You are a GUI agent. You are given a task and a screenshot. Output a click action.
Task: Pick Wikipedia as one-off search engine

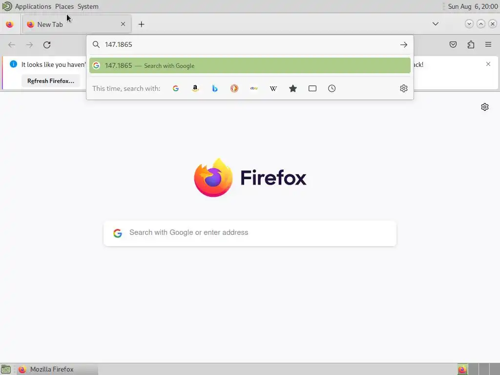tap(273, 88)
